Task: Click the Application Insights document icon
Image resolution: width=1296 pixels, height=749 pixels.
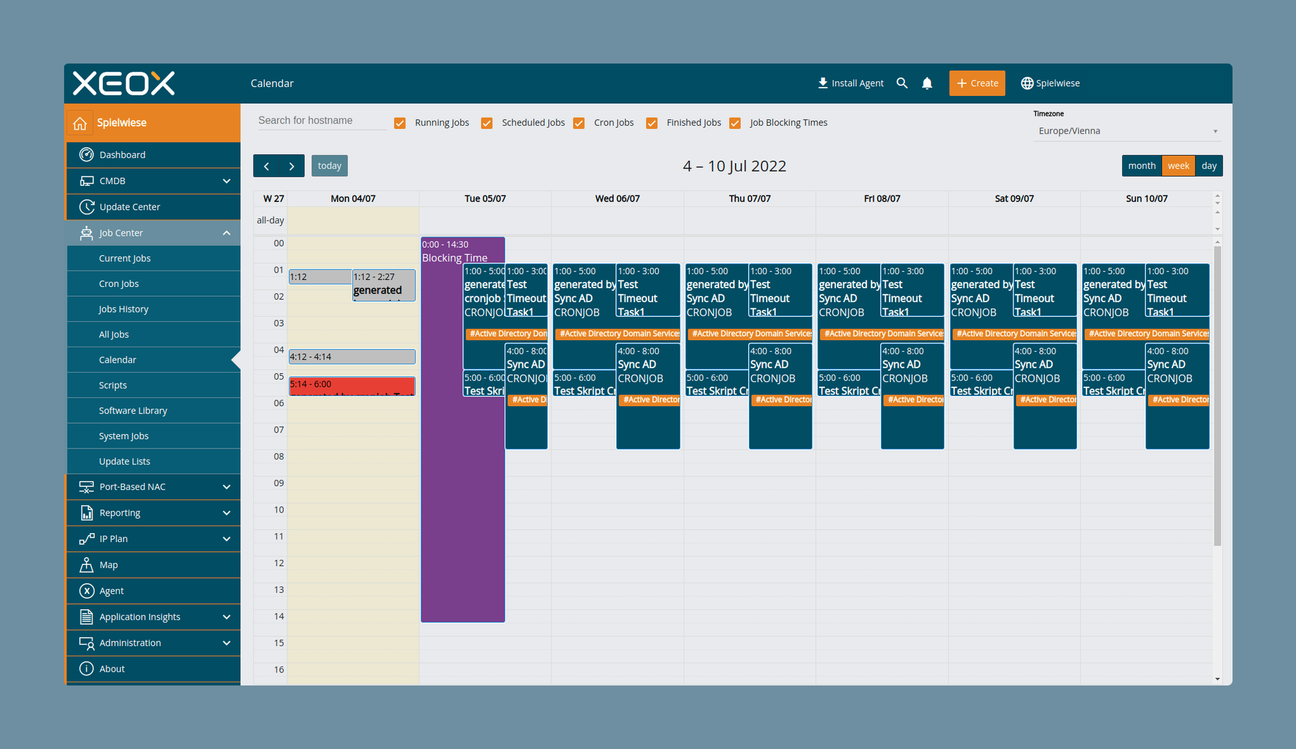Action: (x=86, y=617)
